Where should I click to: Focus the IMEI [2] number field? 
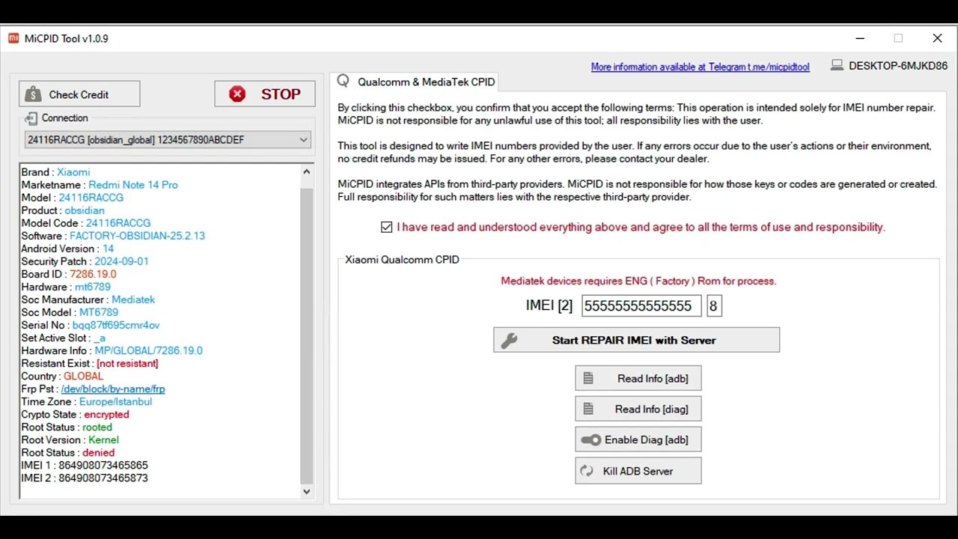(641, 305)
